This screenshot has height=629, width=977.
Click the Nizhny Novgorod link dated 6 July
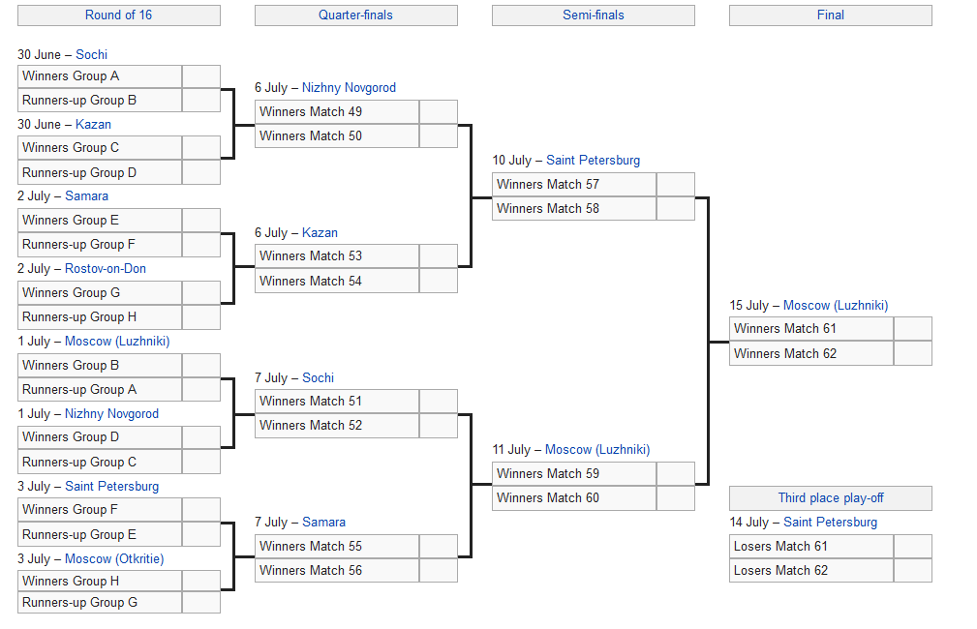pos(349,88)
